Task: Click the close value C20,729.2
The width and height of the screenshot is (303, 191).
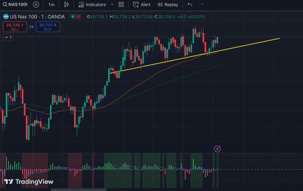Action: [165, 17]
